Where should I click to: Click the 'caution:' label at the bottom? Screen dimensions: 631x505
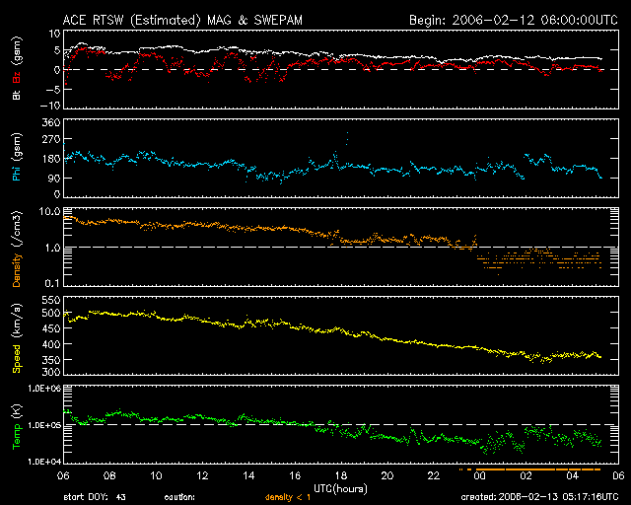[x=179, y=497]
